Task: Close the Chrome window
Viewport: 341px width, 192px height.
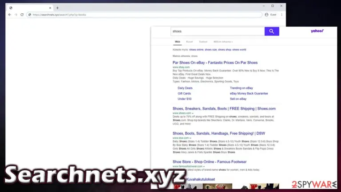Action: [281, 6]
